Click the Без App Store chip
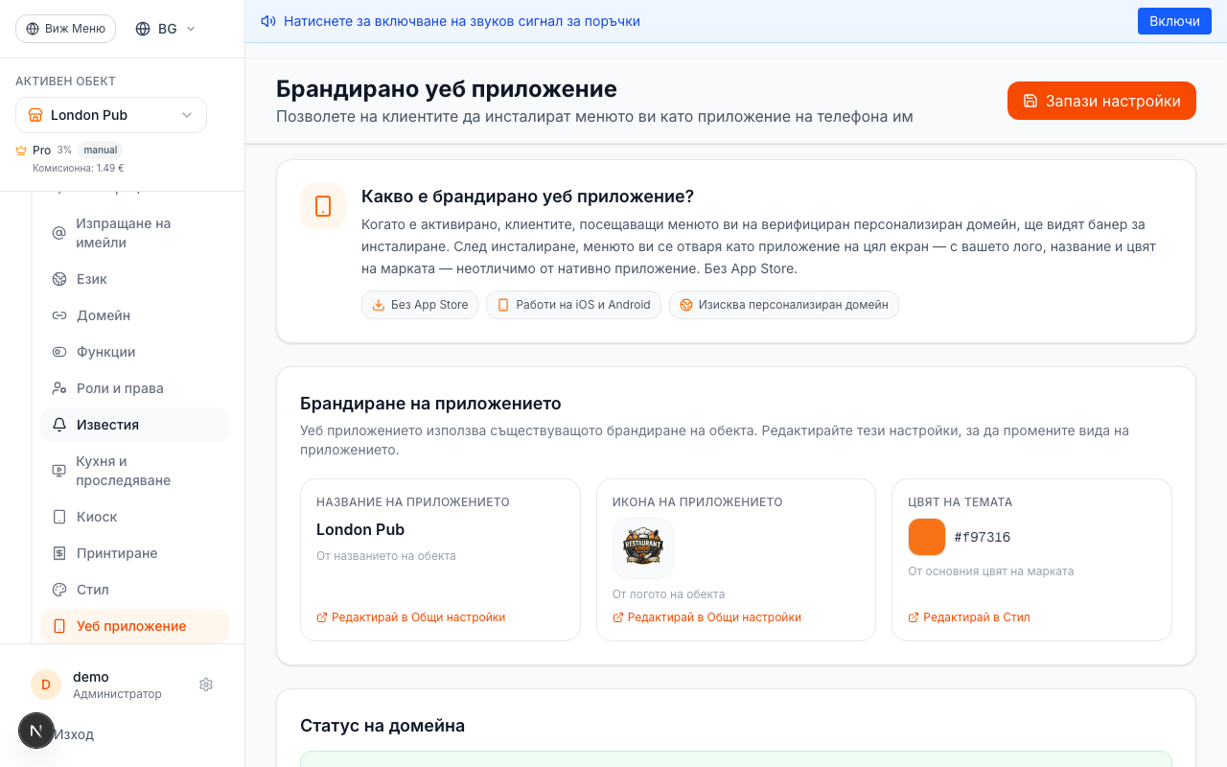The image size is (1227, 767). pyautogui.click(x=420, y=305)
